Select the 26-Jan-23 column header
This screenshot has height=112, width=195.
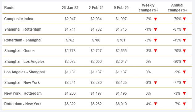70,8
